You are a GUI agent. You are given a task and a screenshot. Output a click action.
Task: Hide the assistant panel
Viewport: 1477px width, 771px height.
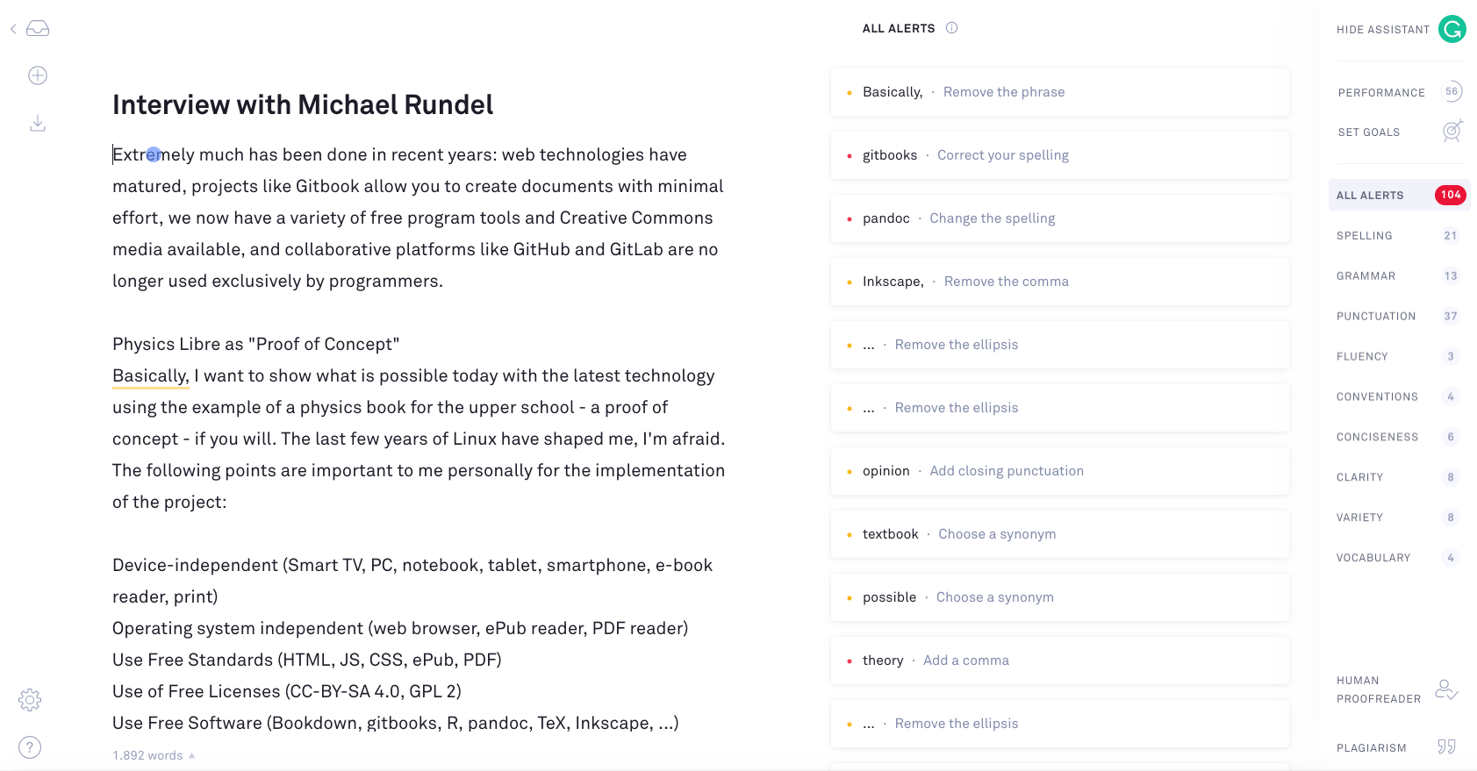[1382, 30]
